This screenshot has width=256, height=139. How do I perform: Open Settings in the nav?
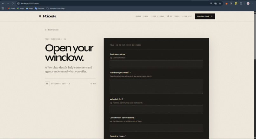[x=173, y=16]
